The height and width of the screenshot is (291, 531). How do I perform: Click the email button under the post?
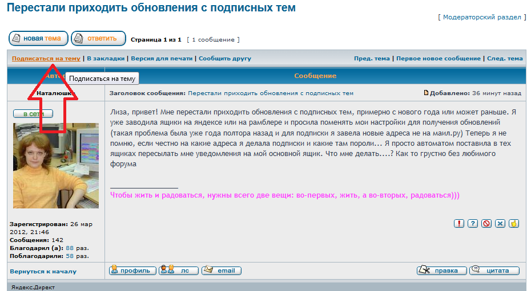tap(222, 270)
